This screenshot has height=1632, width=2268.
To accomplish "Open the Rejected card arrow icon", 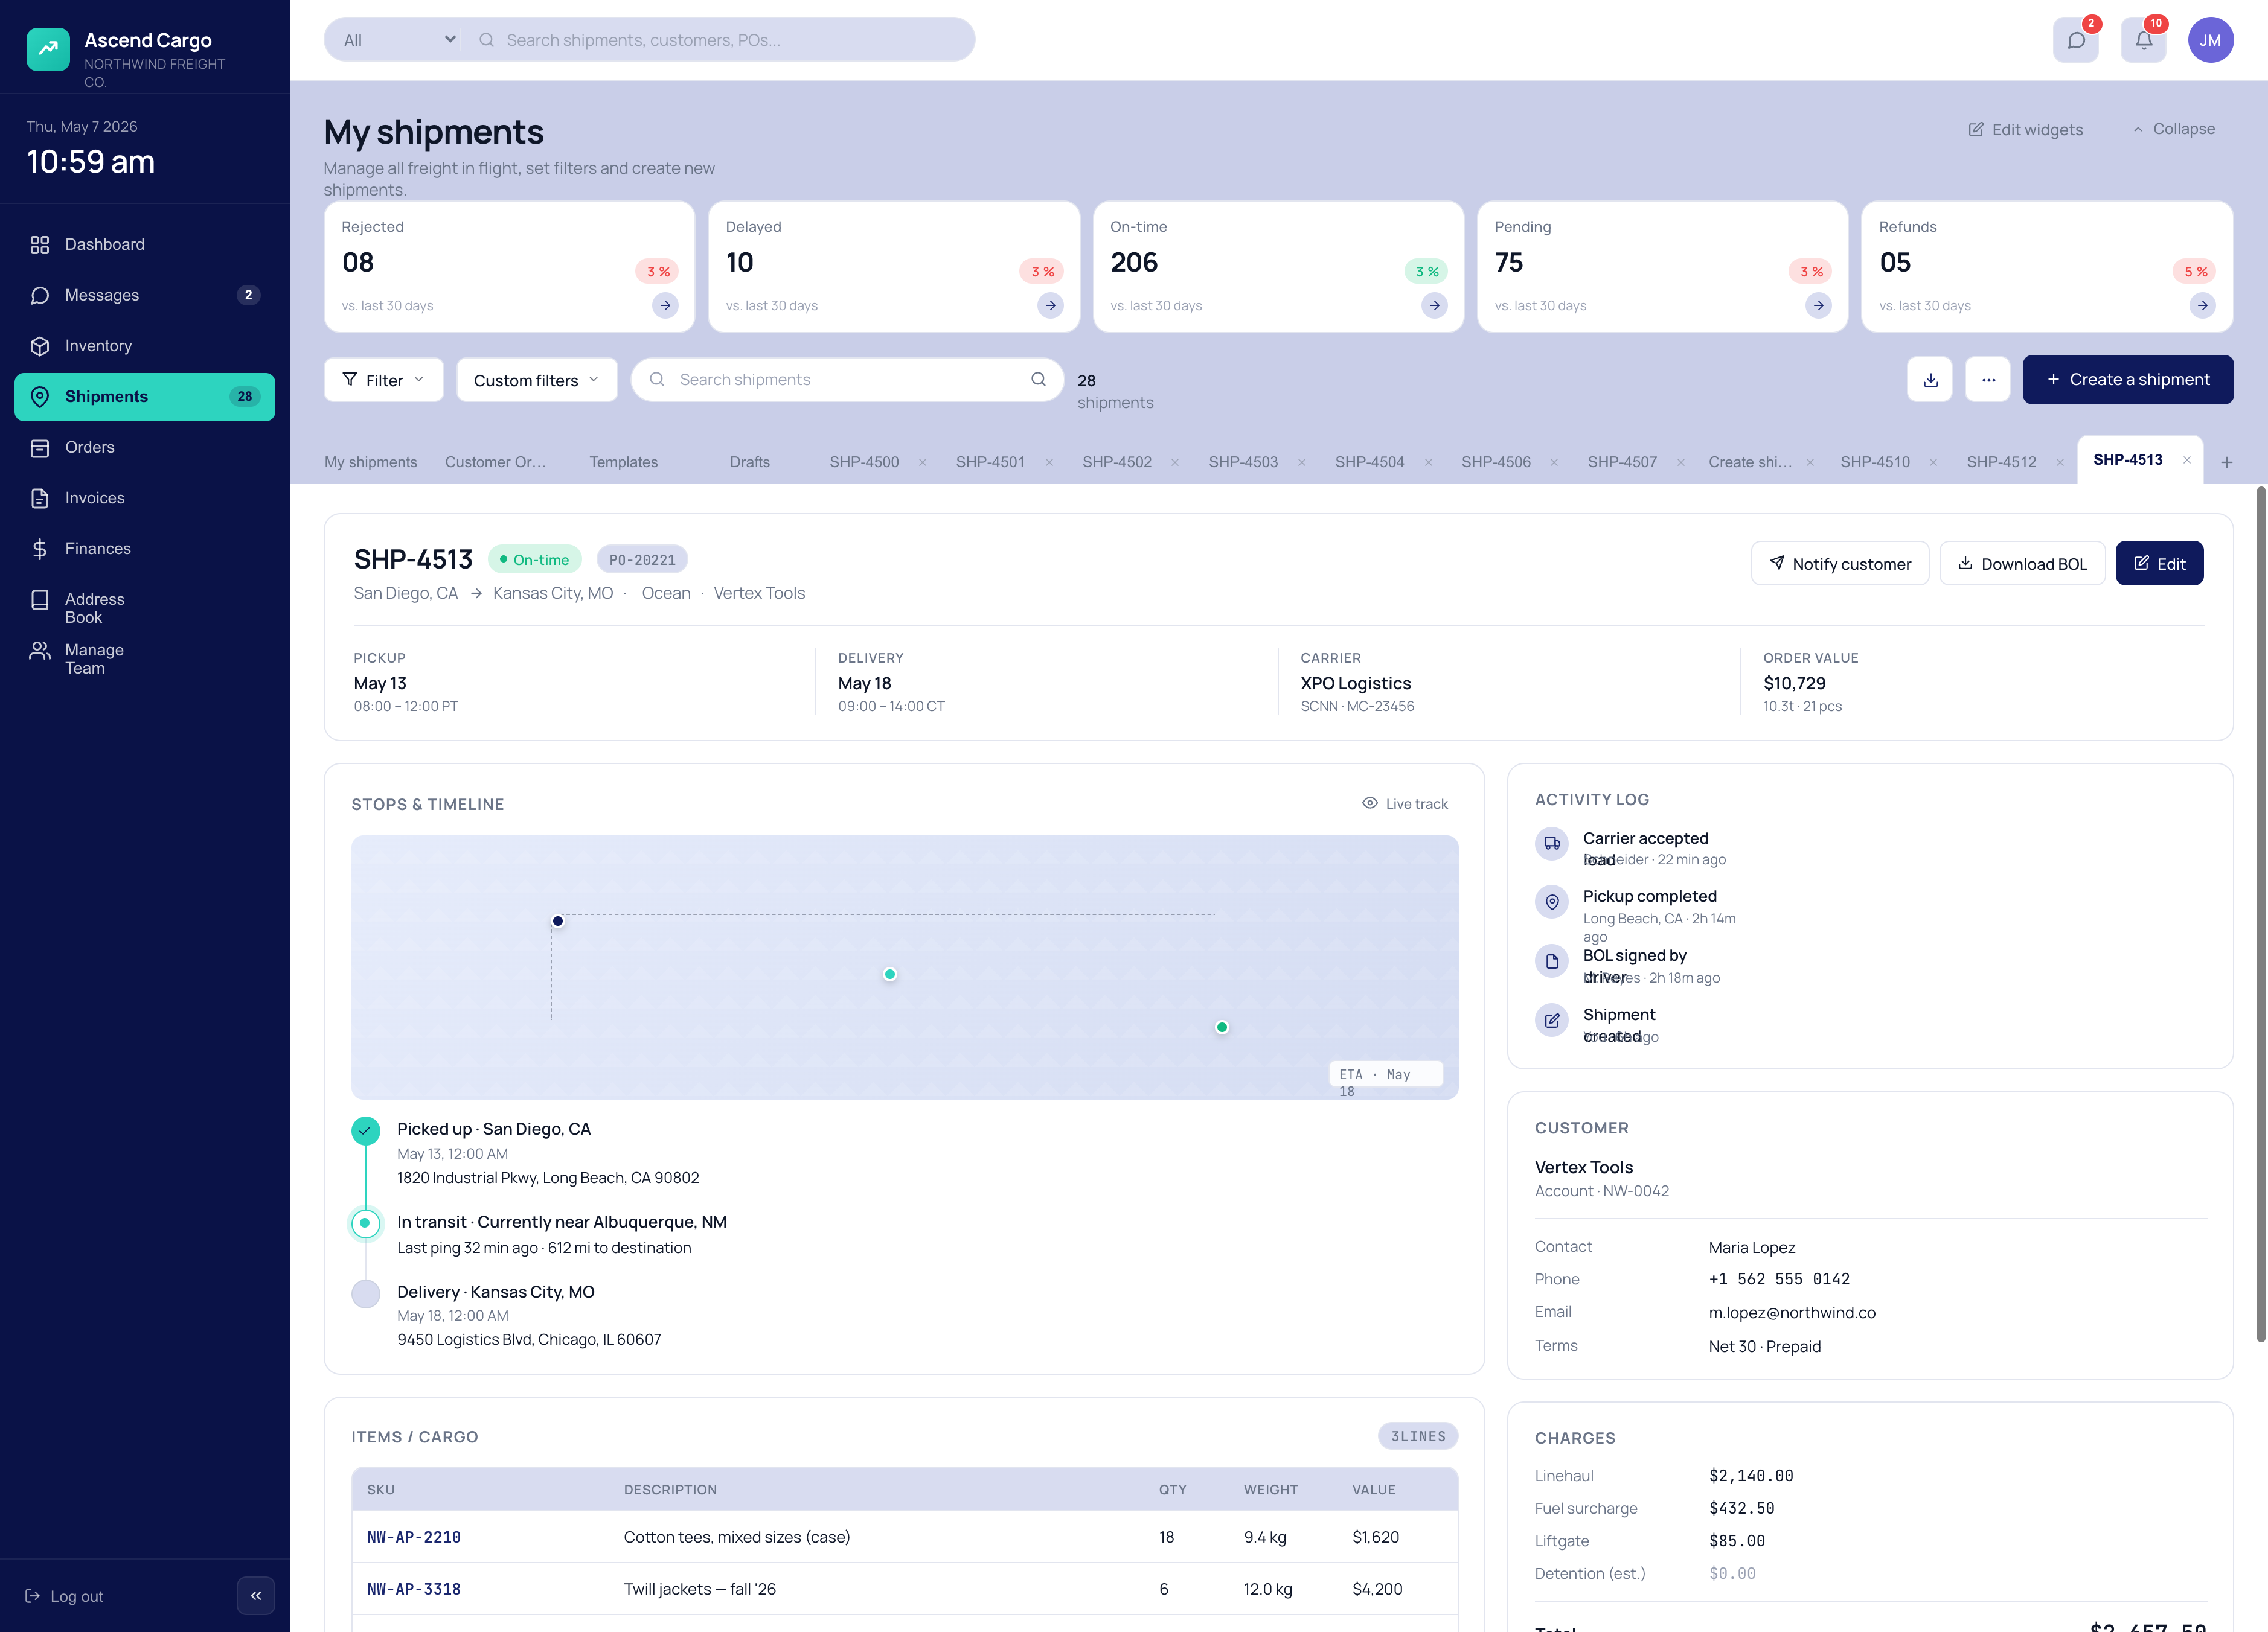I will point(665,306).
